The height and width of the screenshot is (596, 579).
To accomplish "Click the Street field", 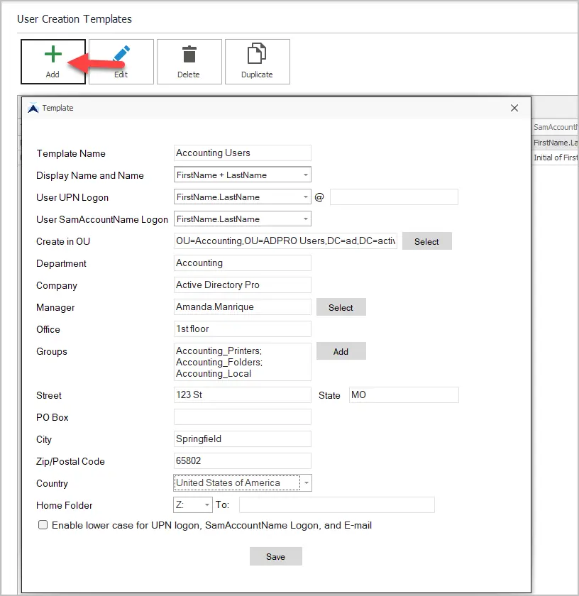I will coord(243,395).
